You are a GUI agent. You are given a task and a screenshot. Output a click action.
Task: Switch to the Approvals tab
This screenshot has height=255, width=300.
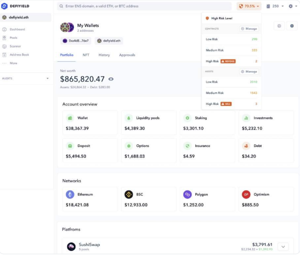(127, 55)
